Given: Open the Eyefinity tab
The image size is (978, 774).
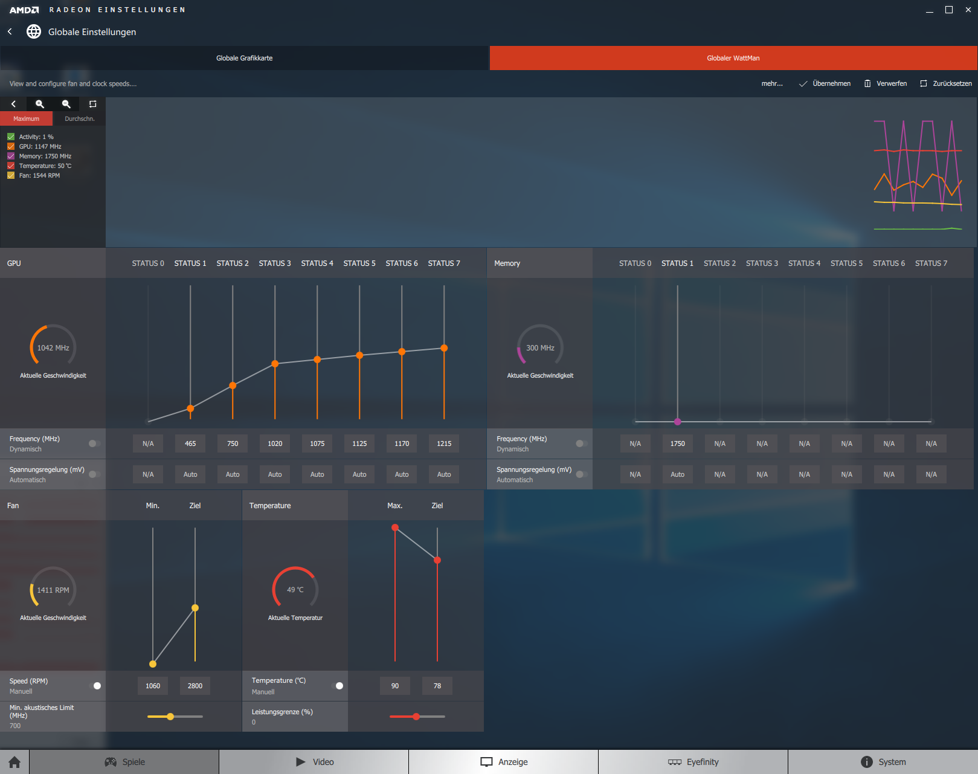Looking at the screenshot, I should point(693,762).
